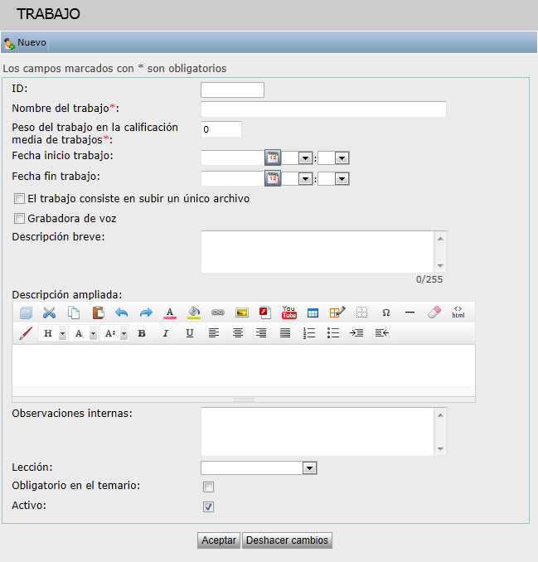This screenshot has width=538, height=562.
Task: Click Deshacer cambios button
Action: 287,540
